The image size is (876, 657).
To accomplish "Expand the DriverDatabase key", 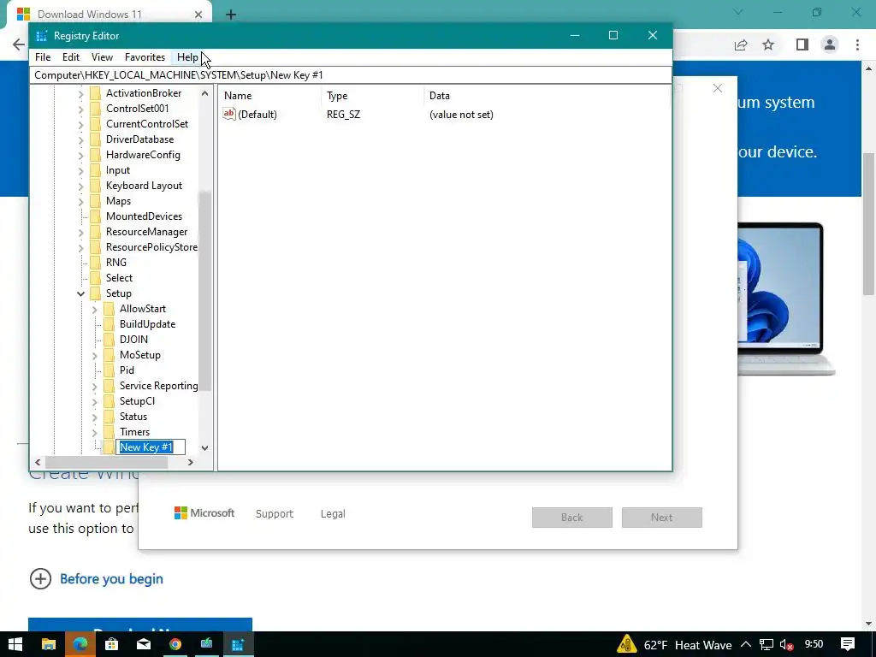I will pyautogui.click(x=81, y=139).
